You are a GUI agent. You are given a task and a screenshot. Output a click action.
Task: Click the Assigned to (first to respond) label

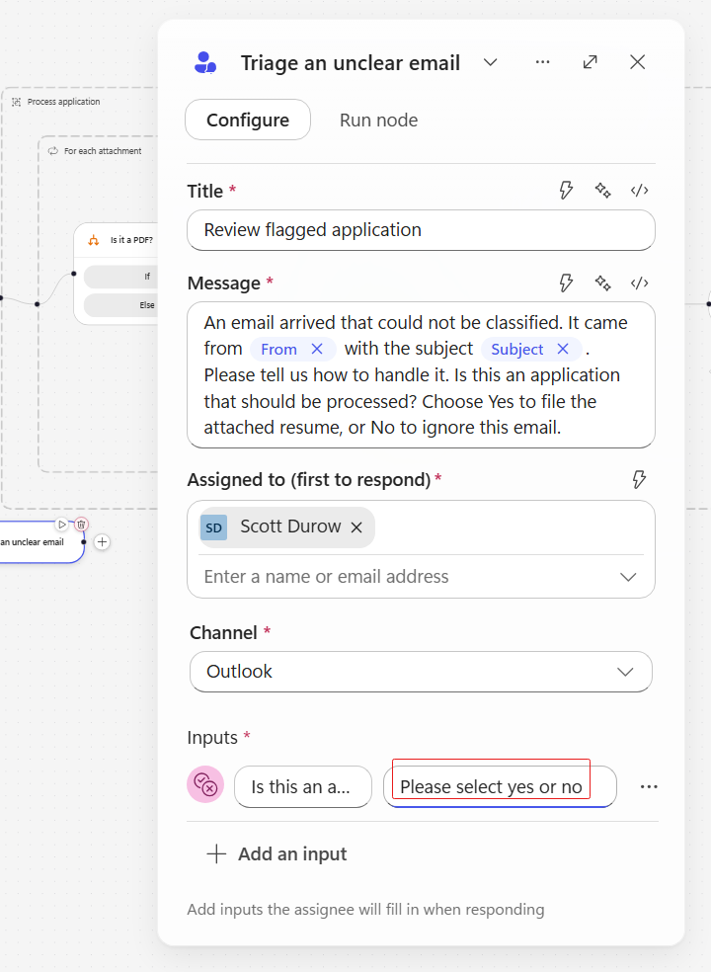pos(309,479)
